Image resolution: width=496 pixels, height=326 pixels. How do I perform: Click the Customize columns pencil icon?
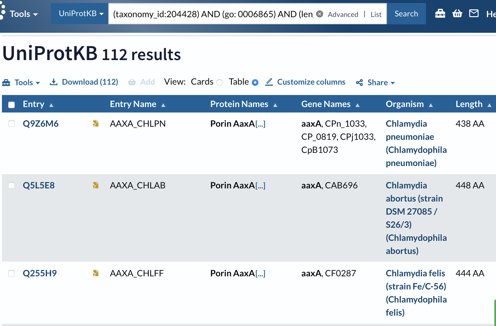click(x=269, y=82)
